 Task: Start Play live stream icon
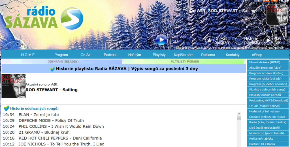coord(268,40)
